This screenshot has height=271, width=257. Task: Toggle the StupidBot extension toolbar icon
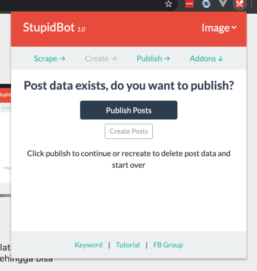240,4
